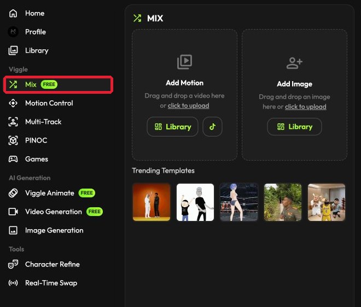Open the Profile menu item
Image resolution: width=361 pixels, height=307 pixels.
point(36,32)
